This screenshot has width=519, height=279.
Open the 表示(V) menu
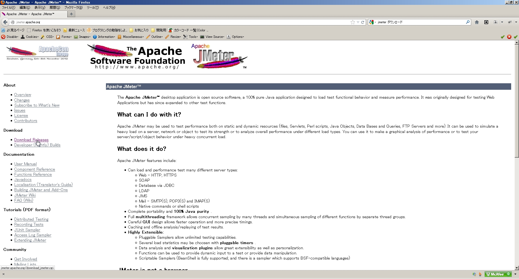pos(40,8)
